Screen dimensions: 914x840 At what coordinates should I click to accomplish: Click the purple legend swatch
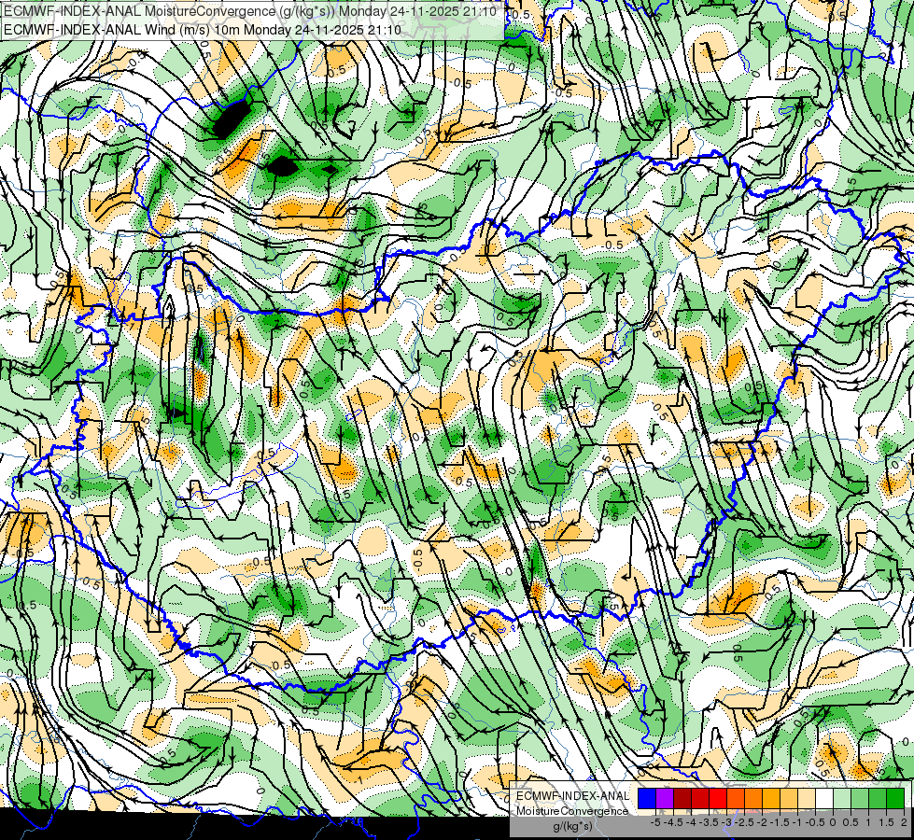(x=665, y=799)
